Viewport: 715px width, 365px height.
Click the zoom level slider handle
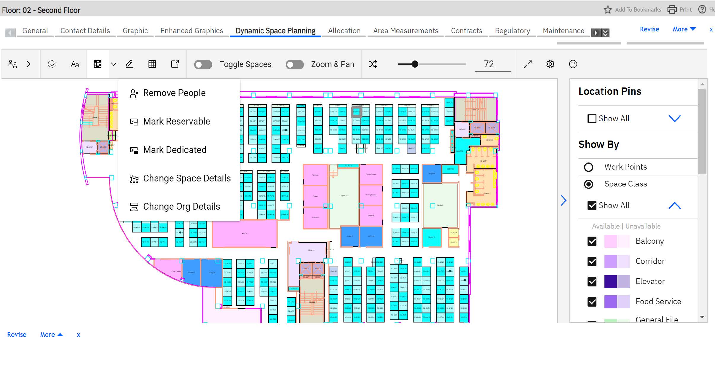415,64
